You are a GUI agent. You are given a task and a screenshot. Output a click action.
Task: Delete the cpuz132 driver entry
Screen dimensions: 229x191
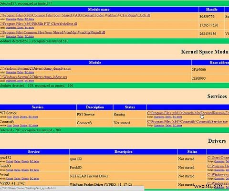pyautogui.click(x=17, y=161)
